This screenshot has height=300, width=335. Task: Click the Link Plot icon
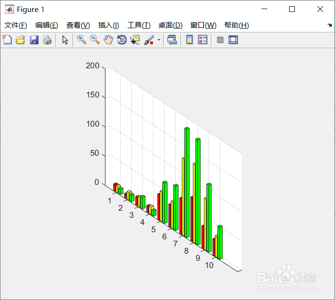[172, 40]
